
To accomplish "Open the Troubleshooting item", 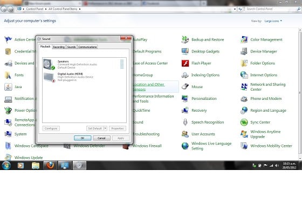I will [x=146, y=134].
